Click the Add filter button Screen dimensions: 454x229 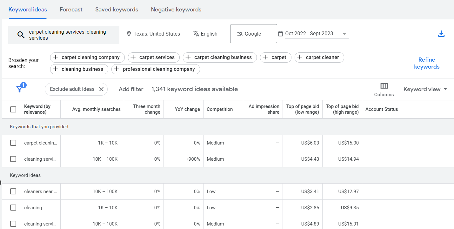131,89
